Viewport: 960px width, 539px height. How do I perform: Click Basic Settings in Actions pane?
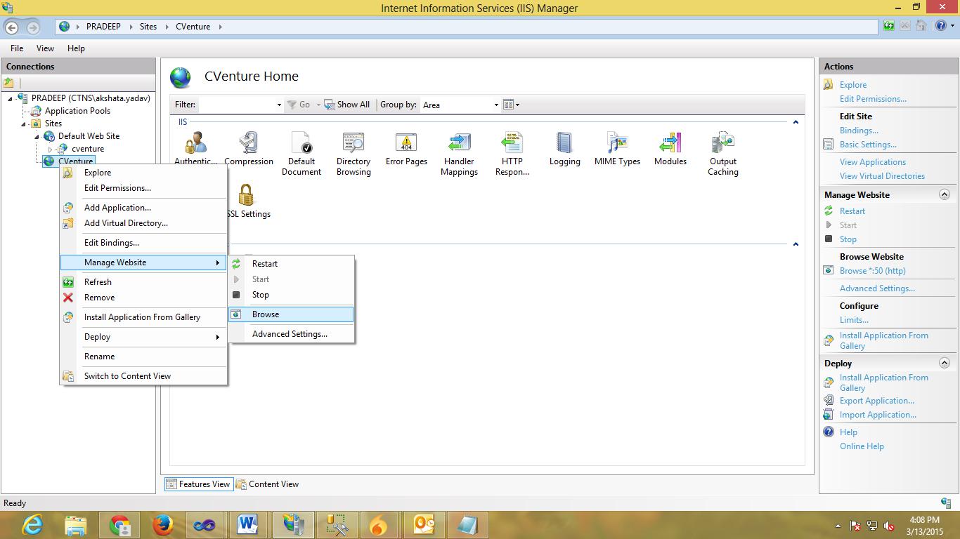click(x=868, y=145)
